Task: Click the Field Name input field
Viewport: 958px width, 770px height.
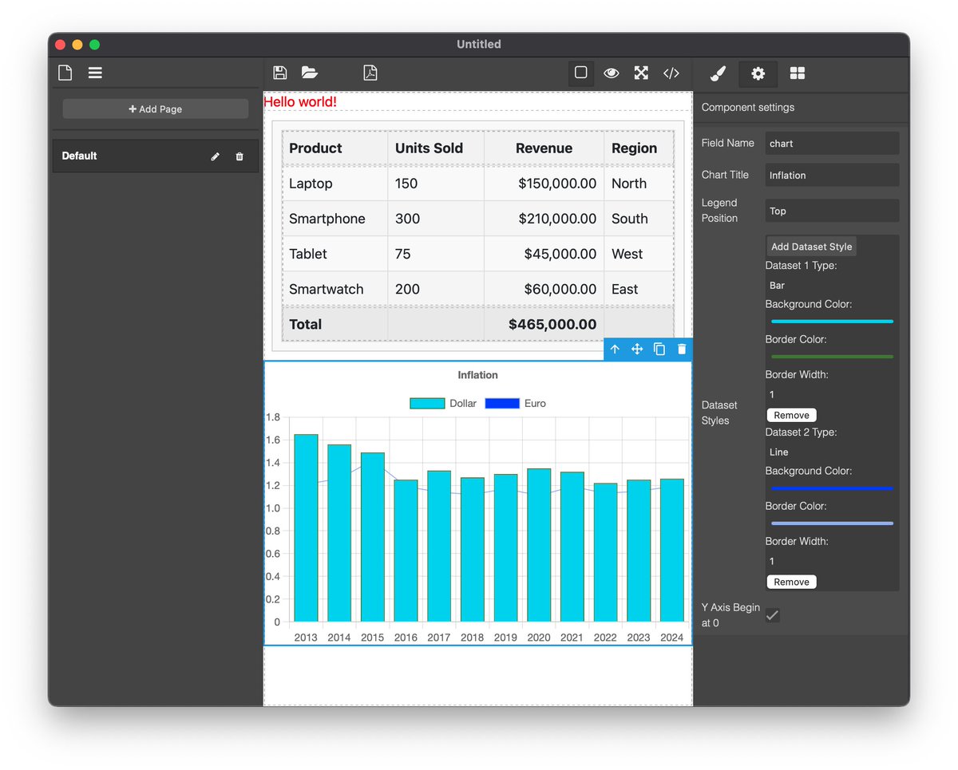Action: pos(832,144)
